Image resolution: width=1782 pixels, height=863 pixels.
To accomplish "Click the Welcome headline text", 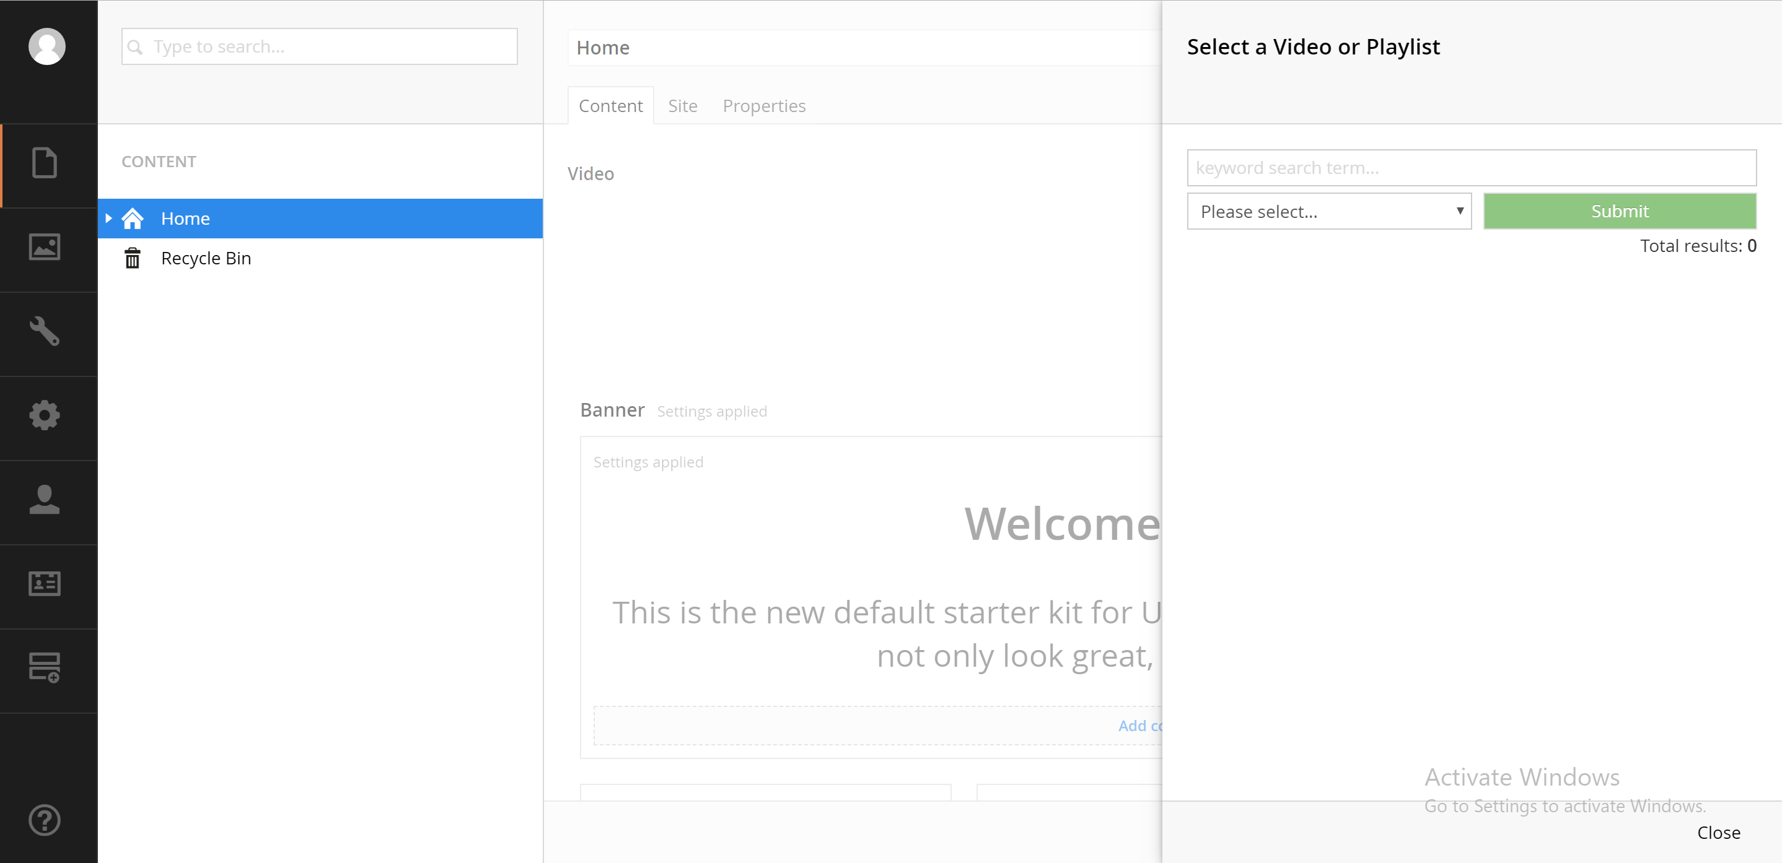I will [1063, 524].
